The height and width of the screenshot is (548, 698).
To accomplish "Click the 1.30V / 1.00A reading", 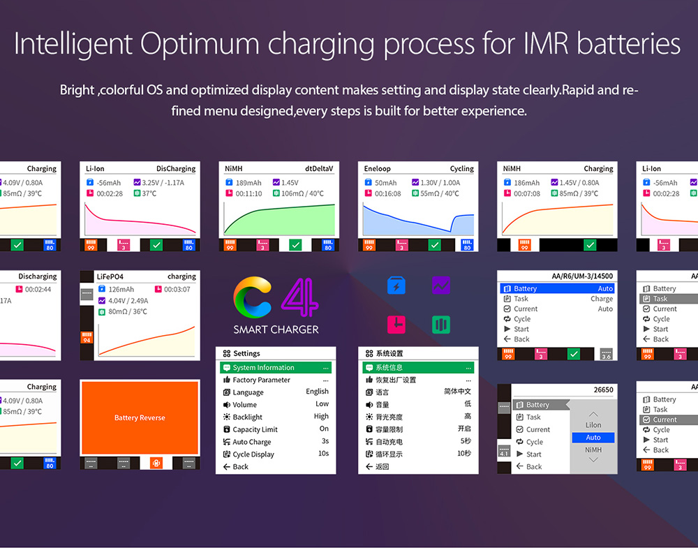I will pos(440,182).
